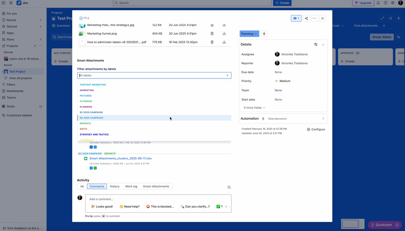Expand the Recent sidebar chevron
Viewport: 405px width, 231px height.
coord(41,20)
